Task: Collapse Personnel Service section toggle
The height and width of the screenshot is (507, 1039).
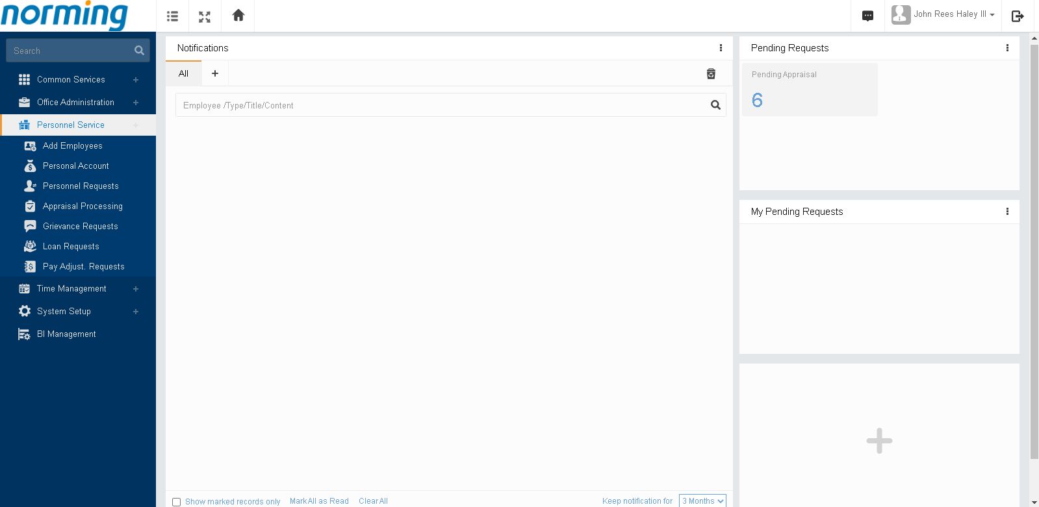Action: coord(136,125)
